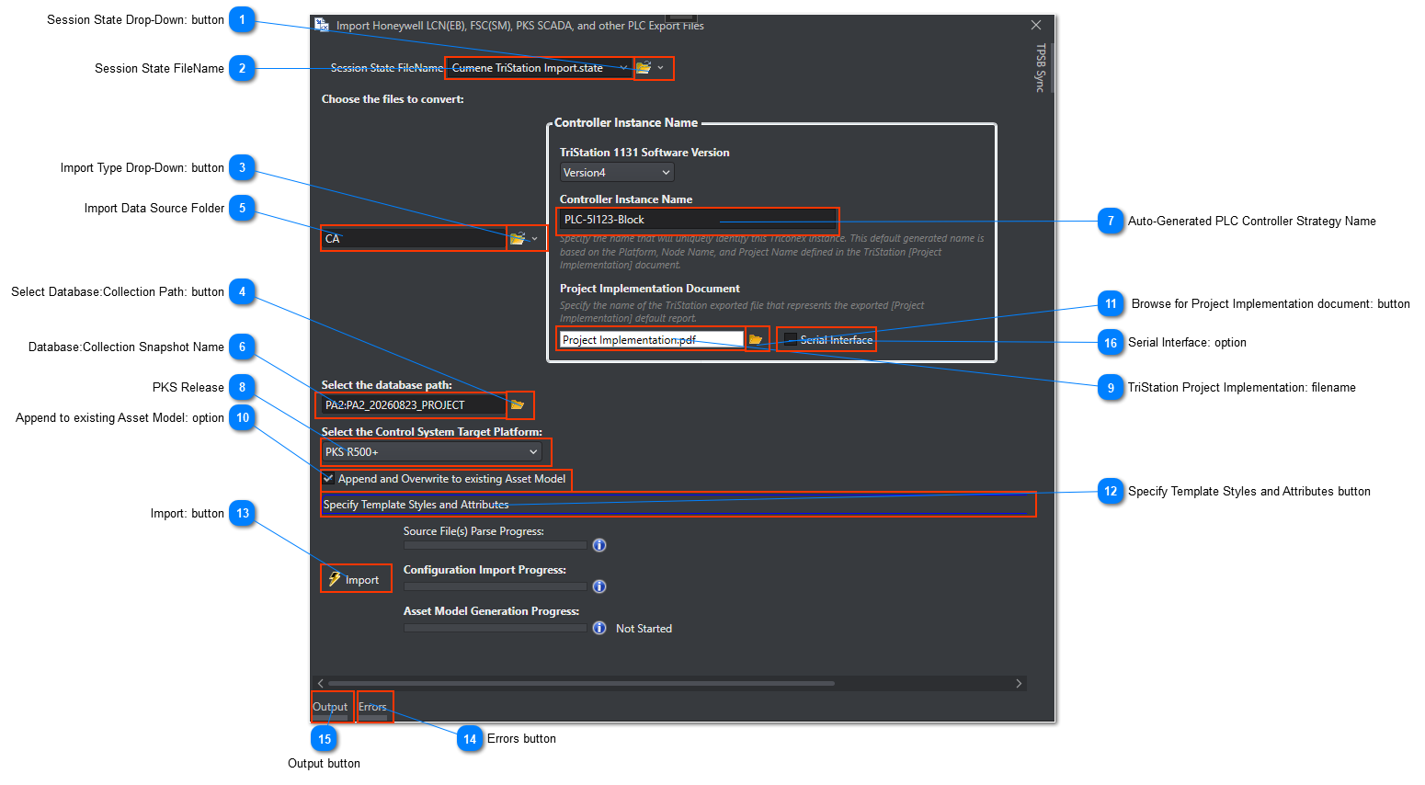Enable the Serial Interface checkbox
This screenshot has width=1425, height=785.
pos(791,340)
